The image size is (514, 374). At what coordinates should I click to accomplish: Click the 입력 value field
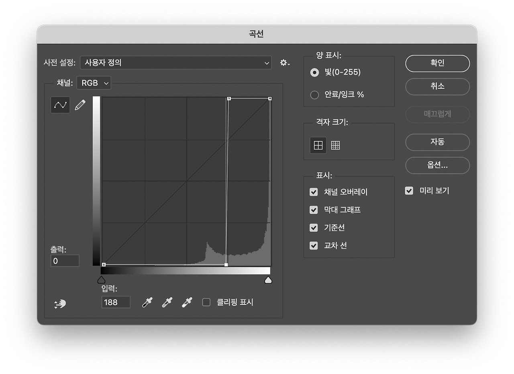click(x=116, y=302)
